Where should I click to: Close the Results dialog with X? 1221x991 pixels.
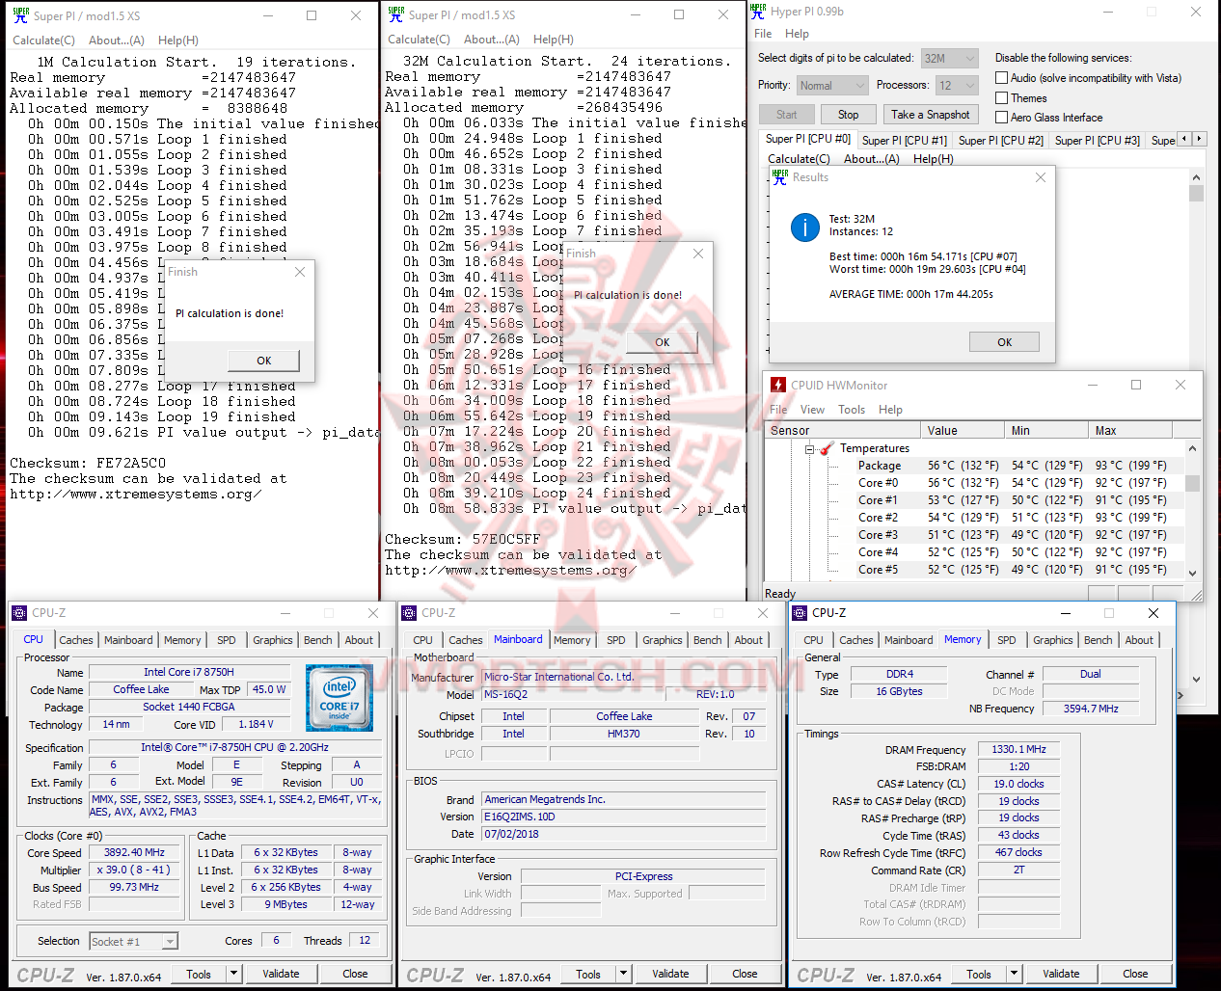[1041, 177]
